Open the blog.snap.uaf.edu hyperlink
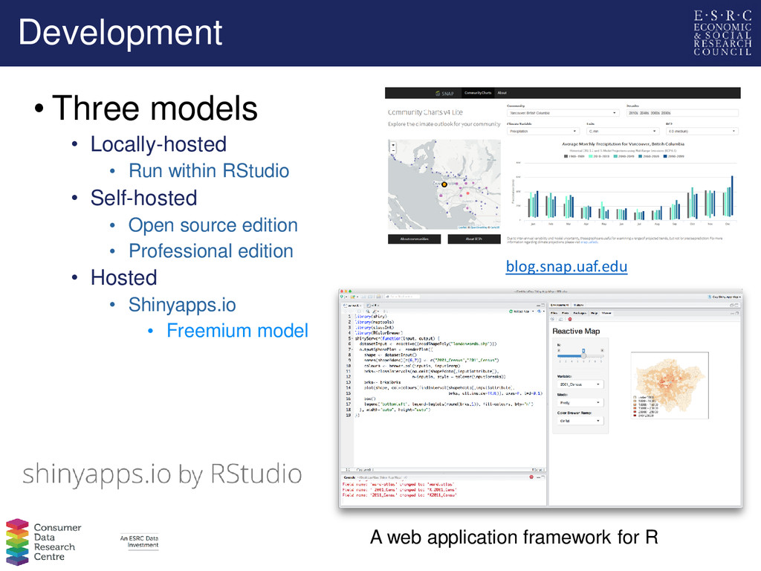The height and width of the screenshot is (571, 761). pyautogui.click(x=566, y=267)
